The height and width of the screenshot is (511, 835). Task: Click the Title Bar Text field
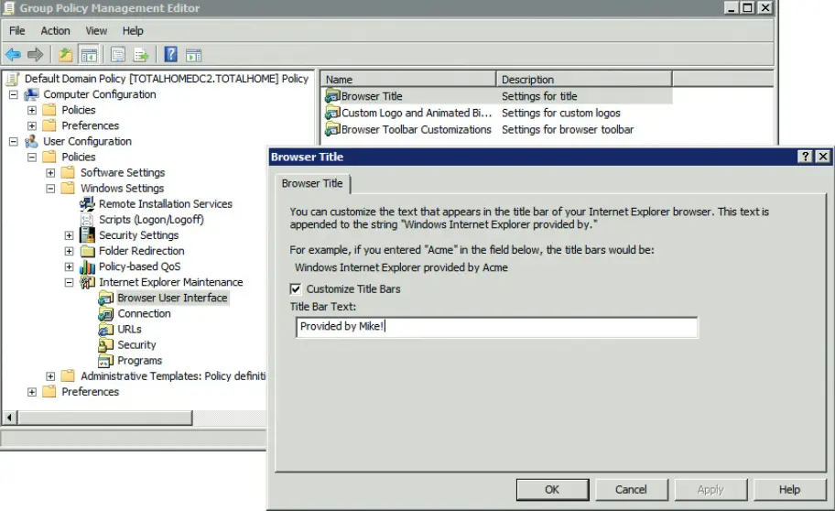pos(496,327)
